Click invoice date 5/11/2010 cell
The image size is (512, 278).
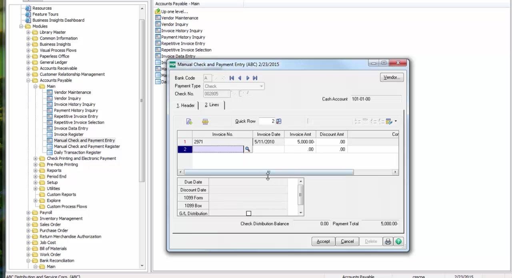pos(268,142)
